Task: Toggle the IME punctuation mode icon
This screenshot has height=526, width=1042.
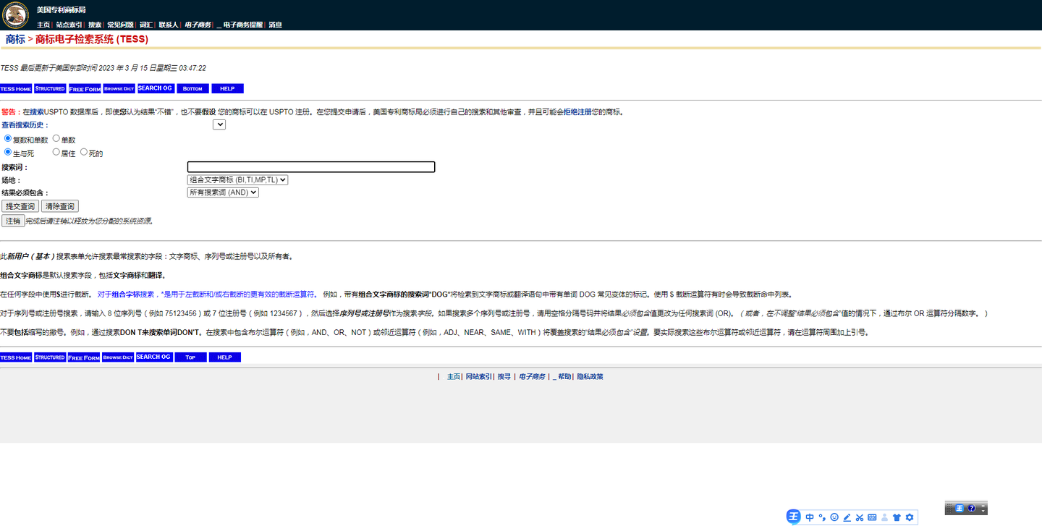Action: 822,517
